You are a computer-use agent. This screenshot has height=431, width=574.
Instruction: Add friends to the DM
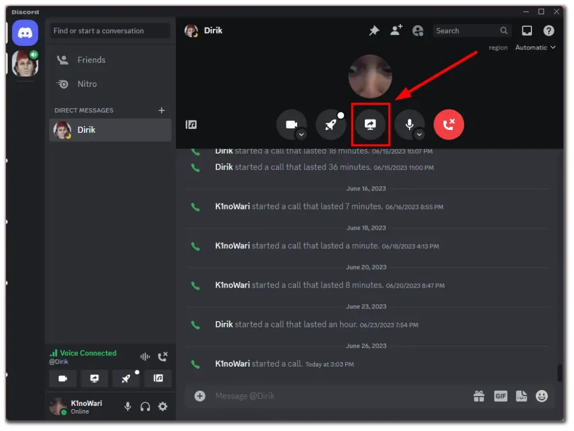(x=396, y=30)
